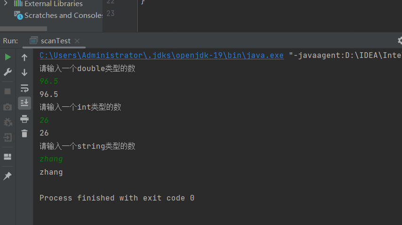
Task: Click the Stop process square icon
Action: click(8, 91)
